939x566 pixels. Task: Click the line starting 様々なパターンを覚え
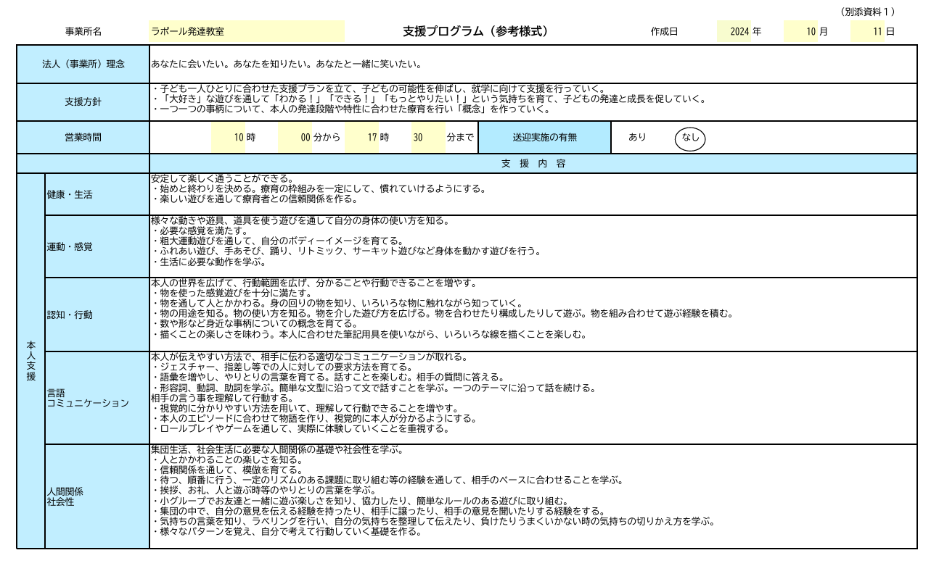[287, 530]
